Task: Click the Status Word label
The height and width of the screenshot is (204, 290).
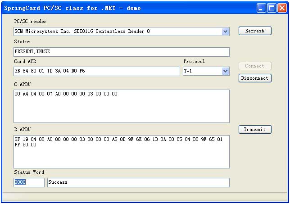Action: tap(29, 172)
